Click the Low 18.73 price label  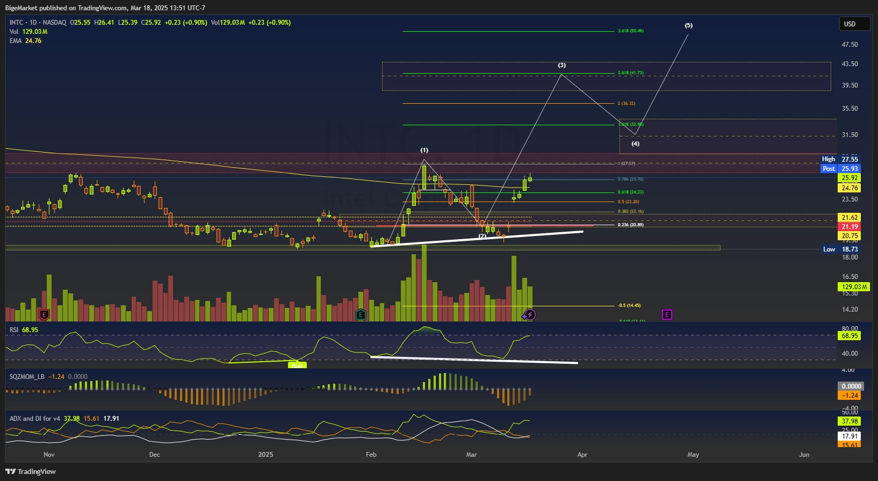pyautogui.click(x=840, y=249)
